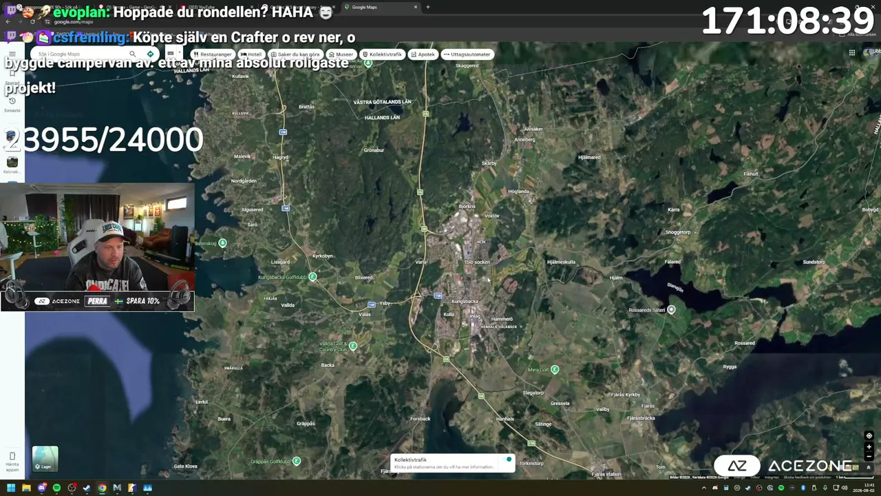The image size is (881, 496).
Task: Open Senaste (recents) in the sidebar
Action: (12, 105)
